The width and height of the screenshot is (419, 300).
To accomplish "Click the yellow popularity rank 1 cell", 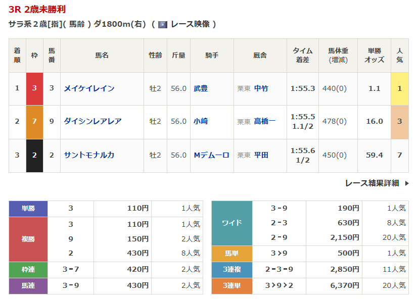I will click(x=399, y=88).
